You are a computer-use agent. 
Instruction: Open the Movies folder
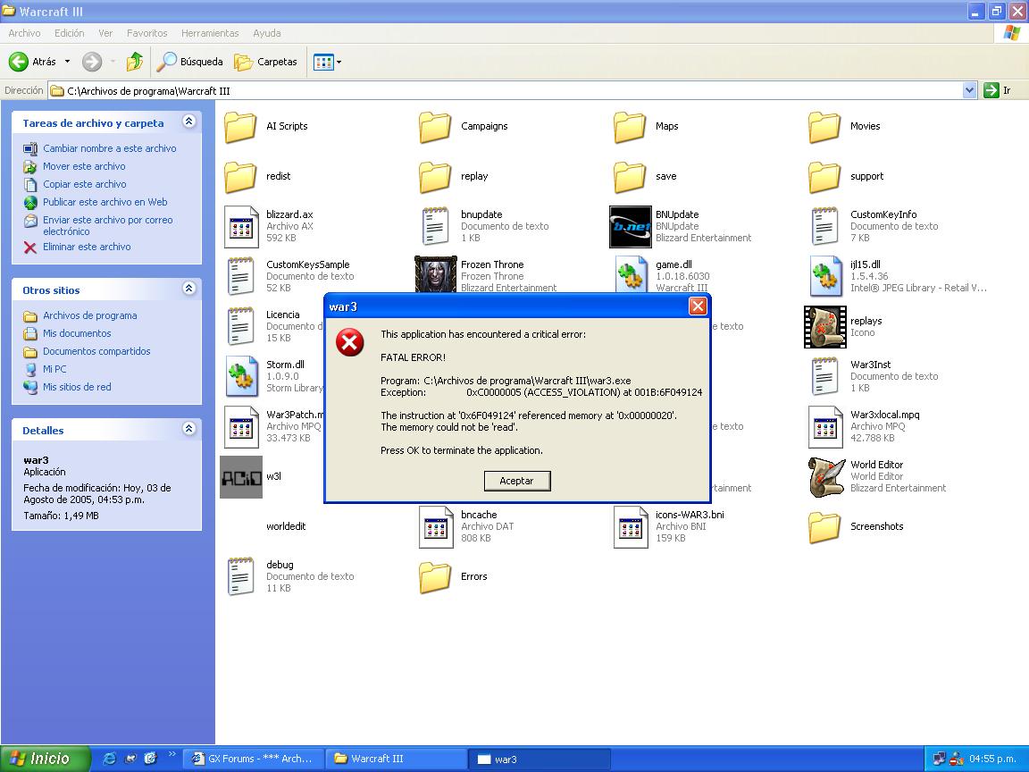tap(825, 127)
